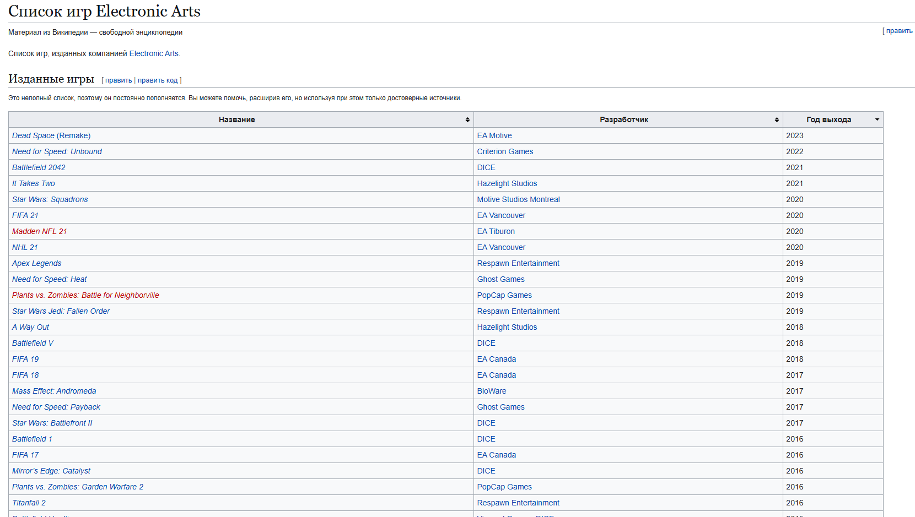This screenshot has height=517, width=915.
Task: Follow the Motive Studios Montreal link
Action: (x=519, y=199)
